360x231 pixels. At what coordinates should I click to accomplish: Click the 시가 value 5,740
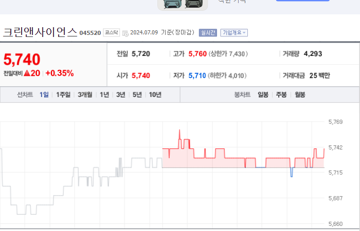click(x=141, y=75)
